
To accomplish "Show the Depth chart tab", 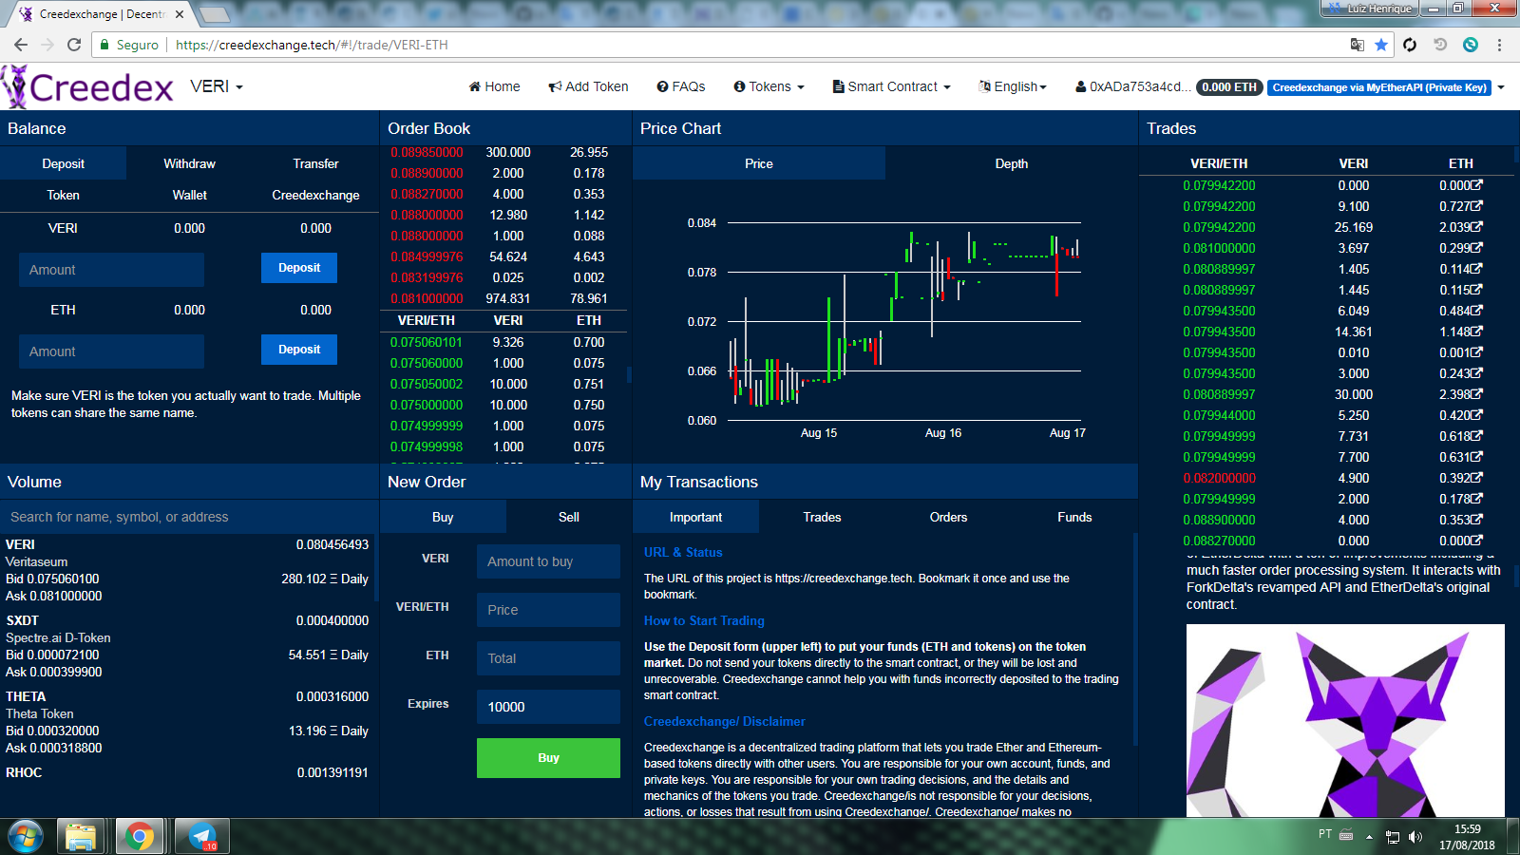I will (x=1012, y=163).
